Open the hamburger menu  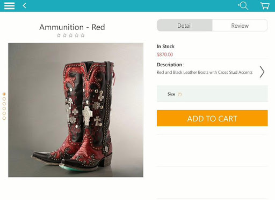pyautogui.click(x=9, y=6)
